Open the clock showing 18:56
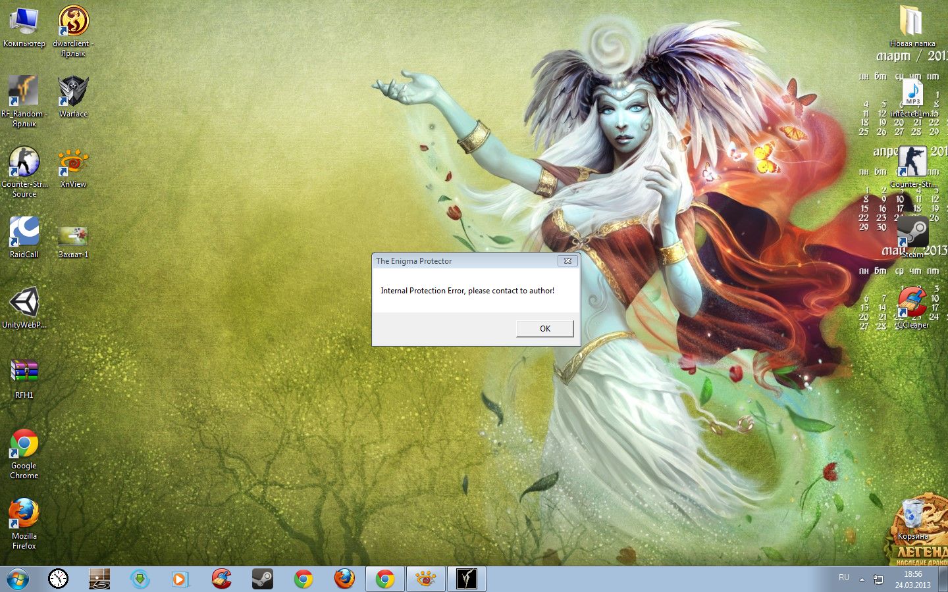948x592 pixels. click(912, 579)
